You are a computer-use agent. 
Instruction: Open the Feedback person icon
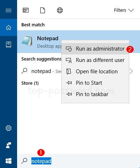tap(9, 145)
